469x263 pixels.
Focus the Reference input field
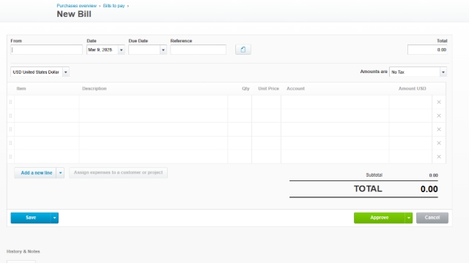(x=198, y=50)
